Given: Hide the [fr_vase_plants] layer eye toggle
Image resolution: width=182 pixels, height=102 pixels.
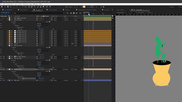Looking at the screenshot, I should click(1, 57).
